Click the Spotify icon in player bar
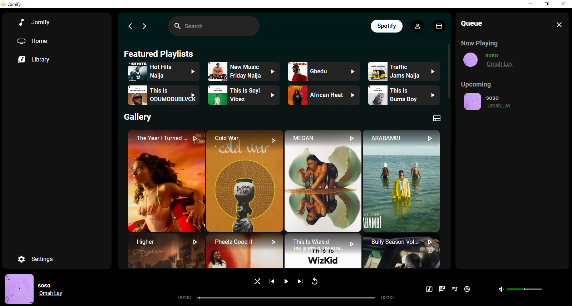 (x=467, y=289)
